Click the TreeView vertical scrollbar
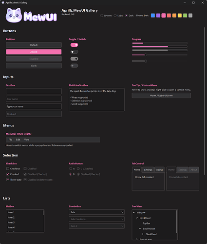 [177, 222]
